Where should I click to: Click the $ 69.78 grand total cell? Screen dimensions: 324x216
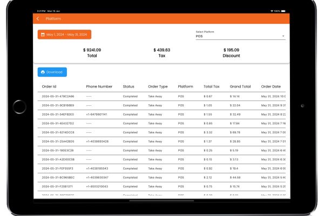click(235, 132)
